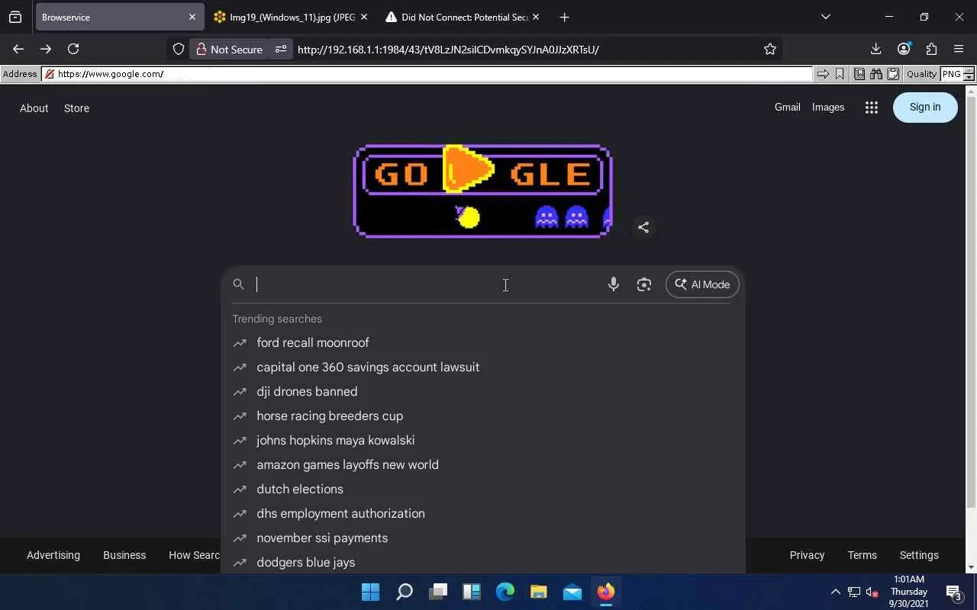Screen dimensions: 977x610
Task: Open the Google Store link
Action: (76, 108)
